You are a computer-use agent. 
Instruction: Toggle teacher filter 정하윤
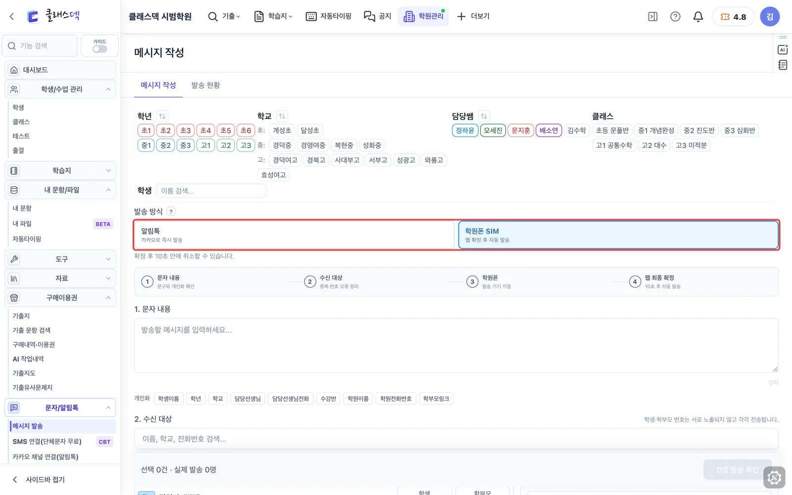(x=465, y=130)
